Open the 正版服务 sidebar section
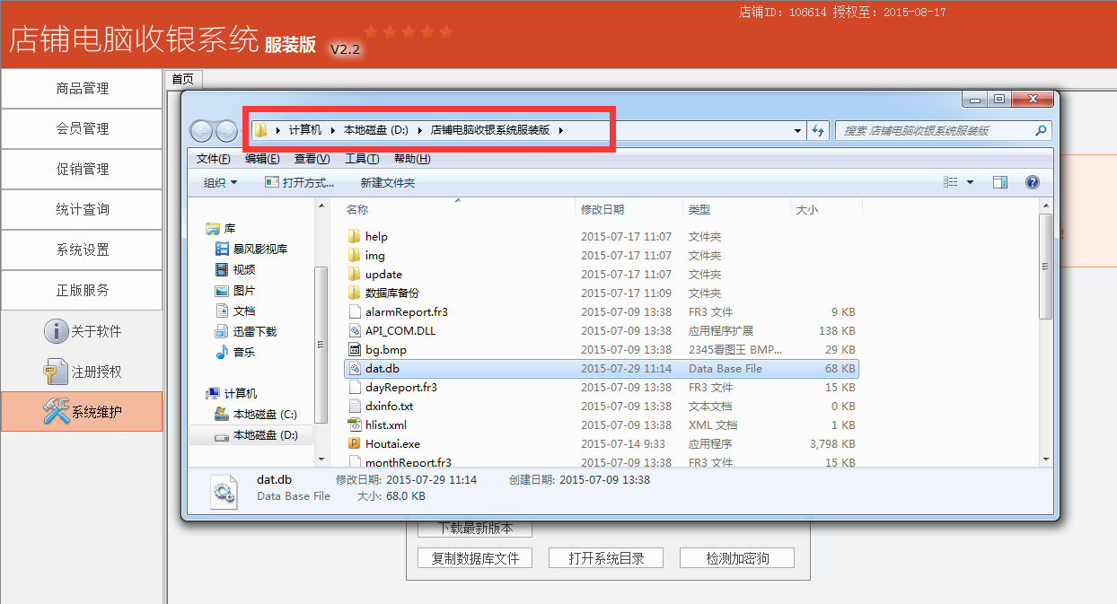The width and height of the screenshot is (1117, 604). [x=82, y=290]
